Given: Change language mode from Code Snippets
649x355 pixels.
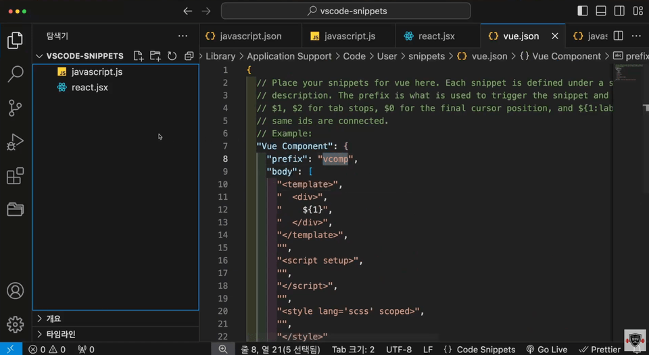Looking at the screenshot, I should pos(479,350).
